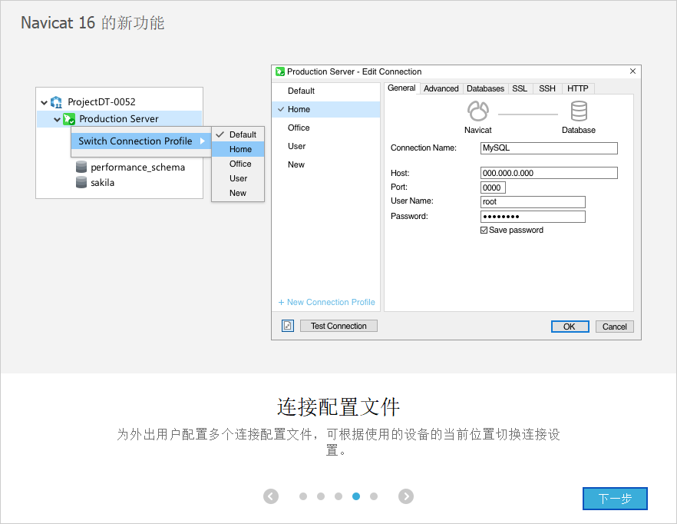This screenshot has width=677, height=524.
Task: Switch to the General tab
Action: [401, 88]
